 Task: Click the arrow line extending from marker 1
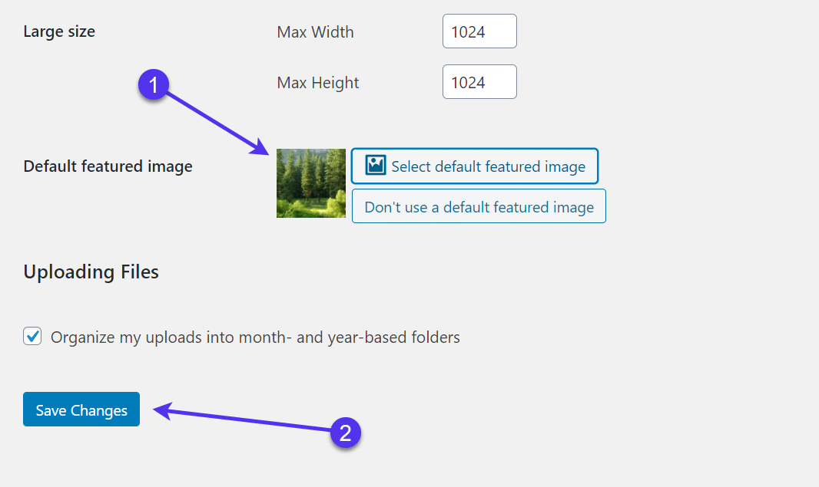[x=211, y=119]
